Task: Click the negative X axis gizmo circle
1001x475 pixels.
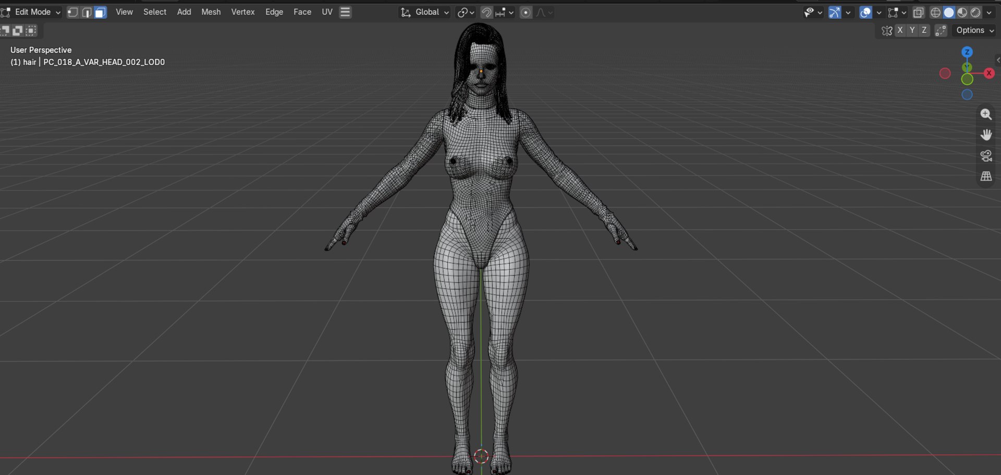Action: pyautogui.click(x=945, y=73)
